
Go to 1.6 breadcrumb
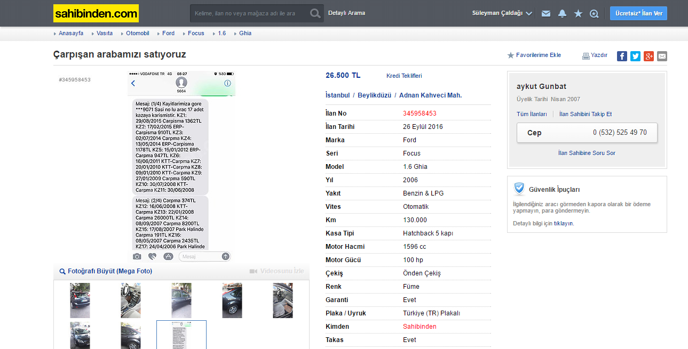pos(222,33)
